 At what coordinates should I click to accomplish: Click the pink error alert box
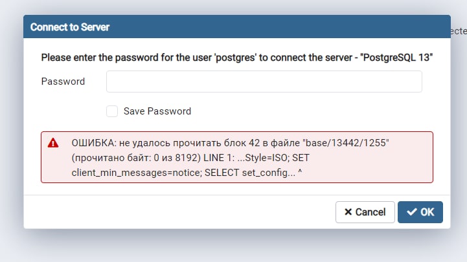pyautogui.click(x=237, y=157)
